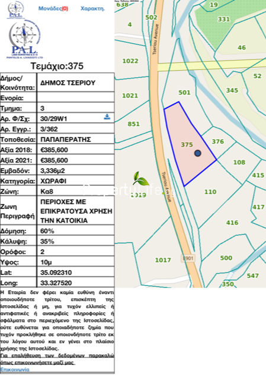Click the Κάλυψη value 35%
The width and height of the screenshot is (266, 380).
tap(47, 242)
